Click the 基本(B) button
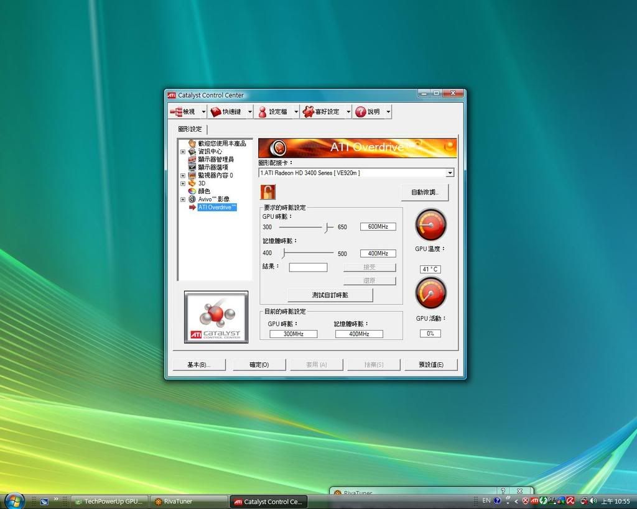 click(x=199, y=364)
